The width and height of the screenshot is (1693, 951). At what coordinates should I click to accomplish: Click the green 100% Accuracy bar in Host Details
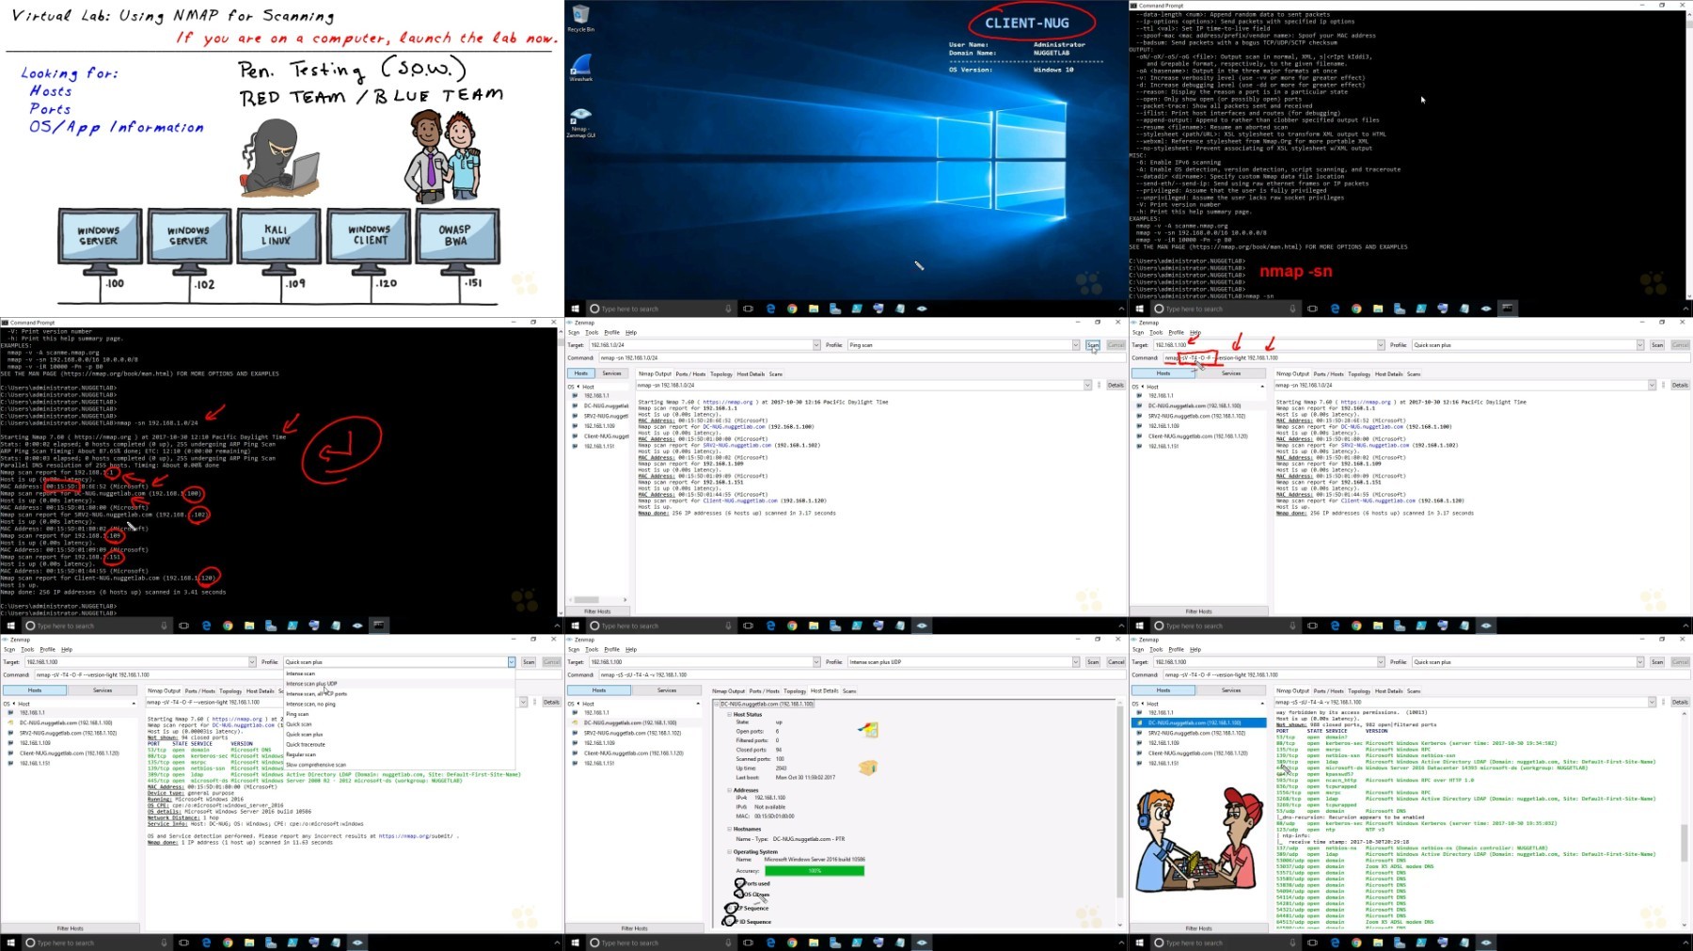815,871
